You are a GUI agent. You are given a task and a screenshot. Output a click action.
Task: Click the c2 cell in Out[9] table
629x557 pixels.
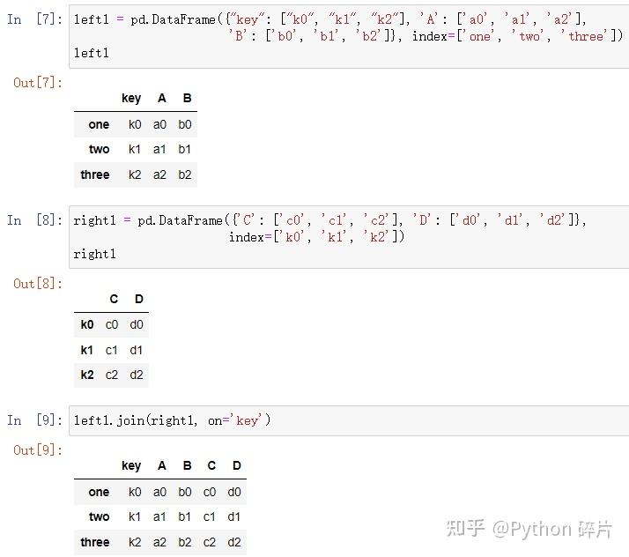[x=210, y=542]
